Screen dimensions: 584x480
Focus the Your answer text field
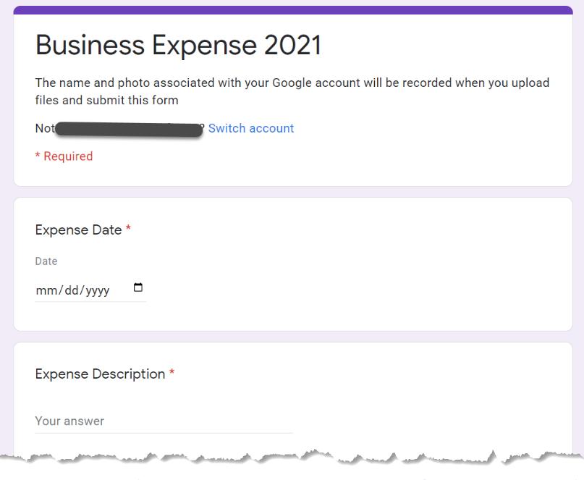tap(164, 421)
